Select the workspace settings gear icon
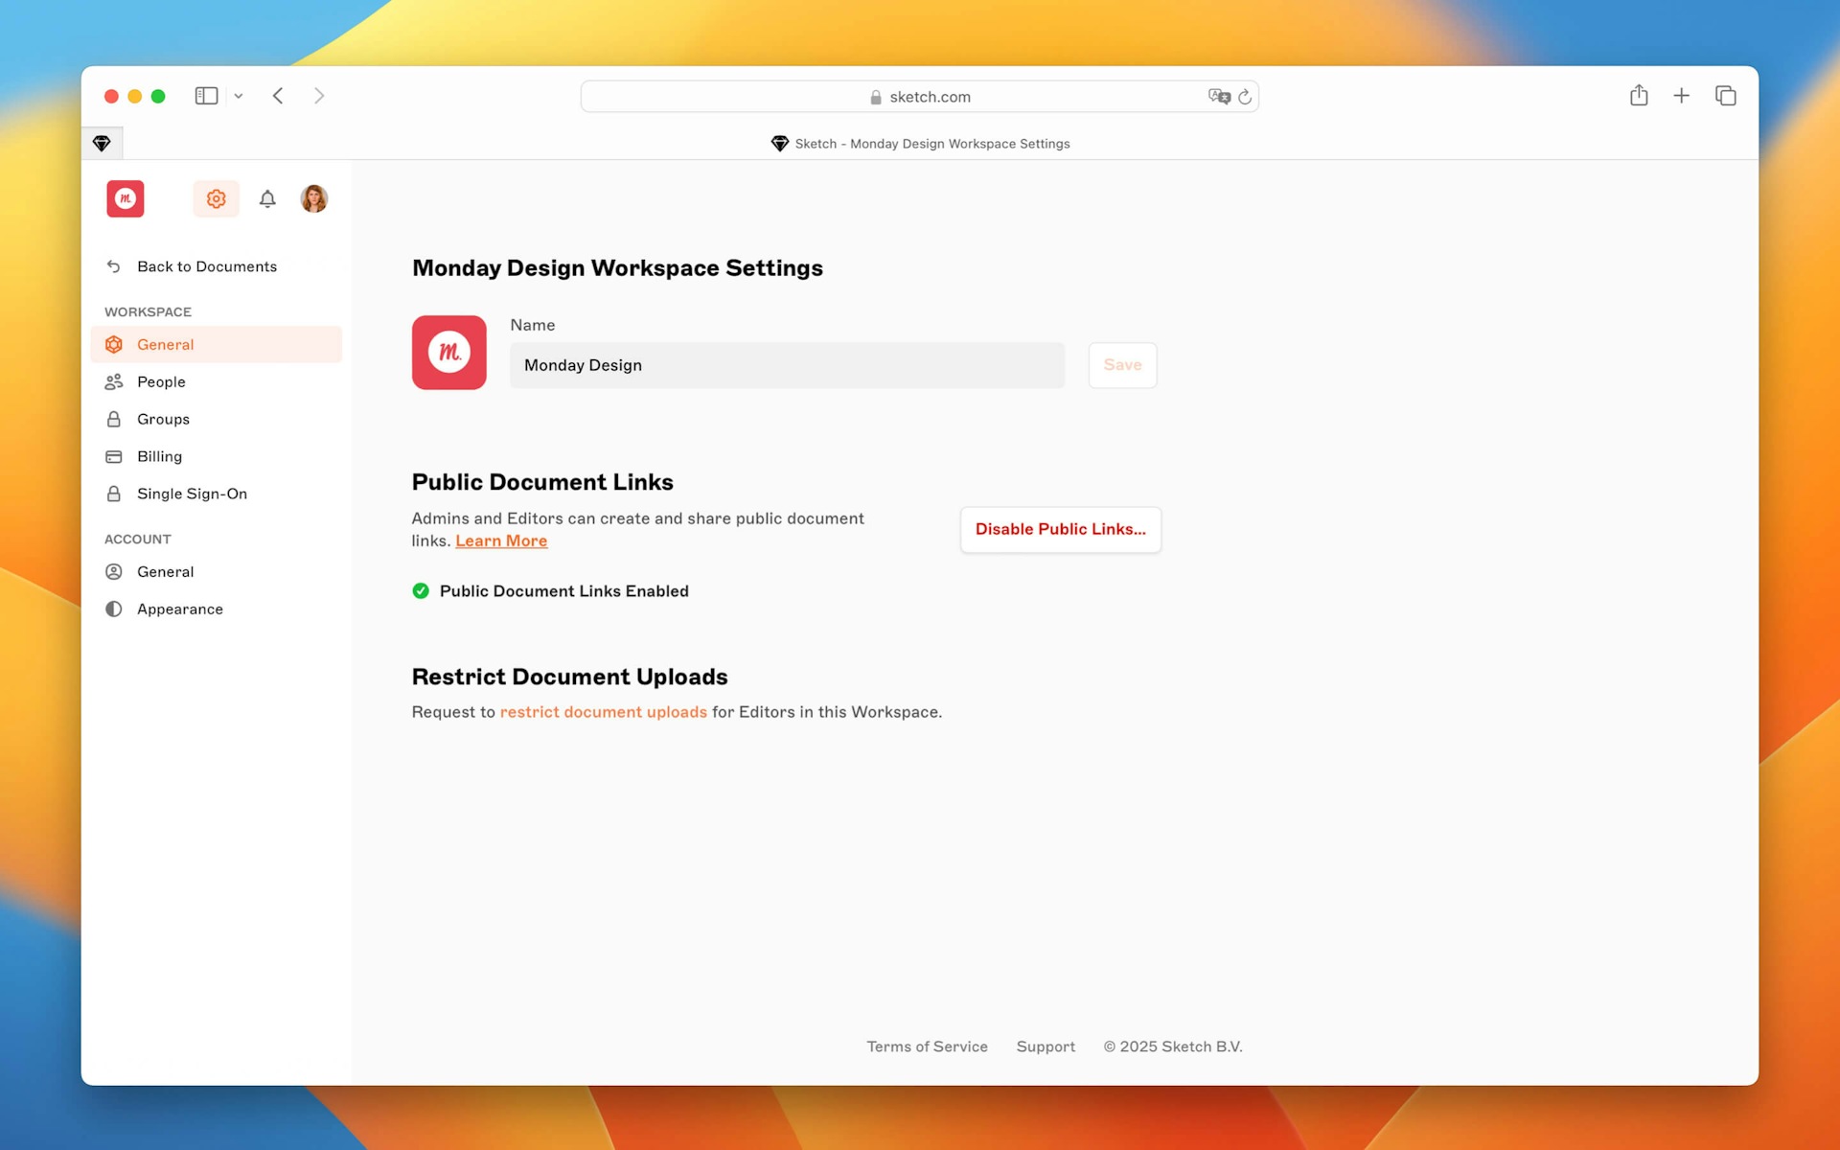The width and height of the screenshot is (1840, 1150). tap(216, 198)
